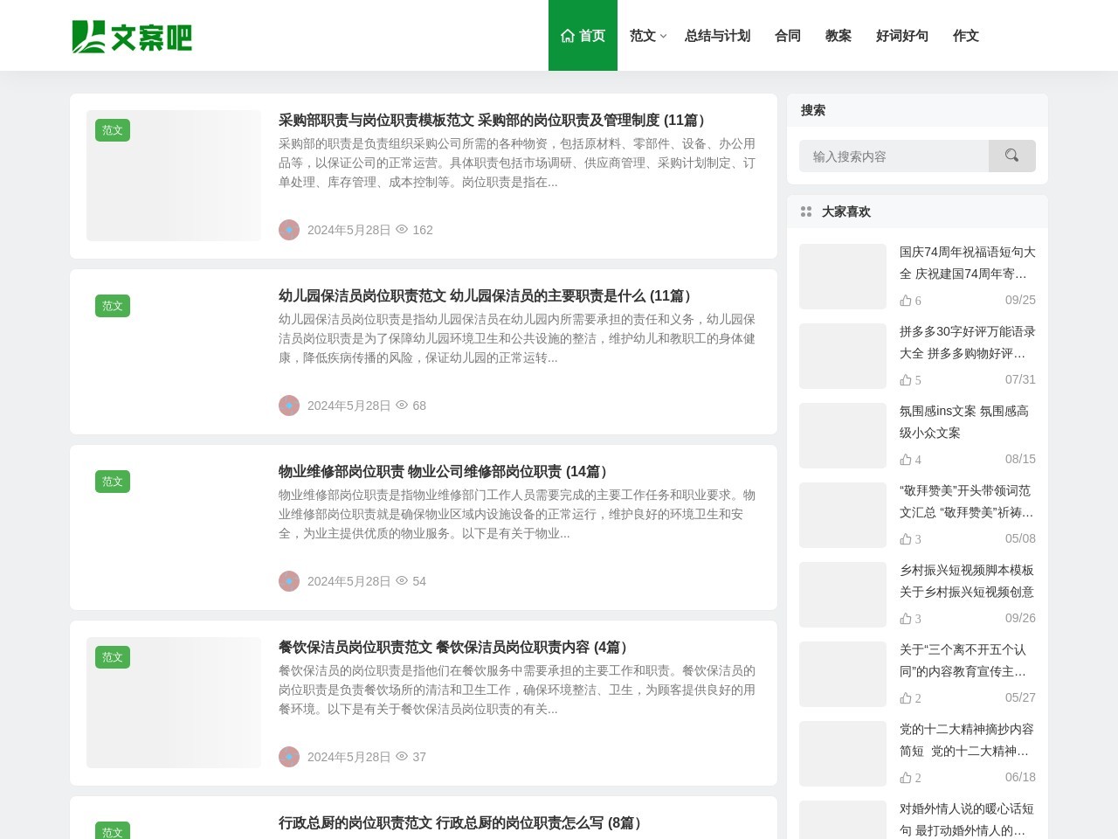
Task: Click author avatar on 物业维修部 article
Action: point(289,581)
